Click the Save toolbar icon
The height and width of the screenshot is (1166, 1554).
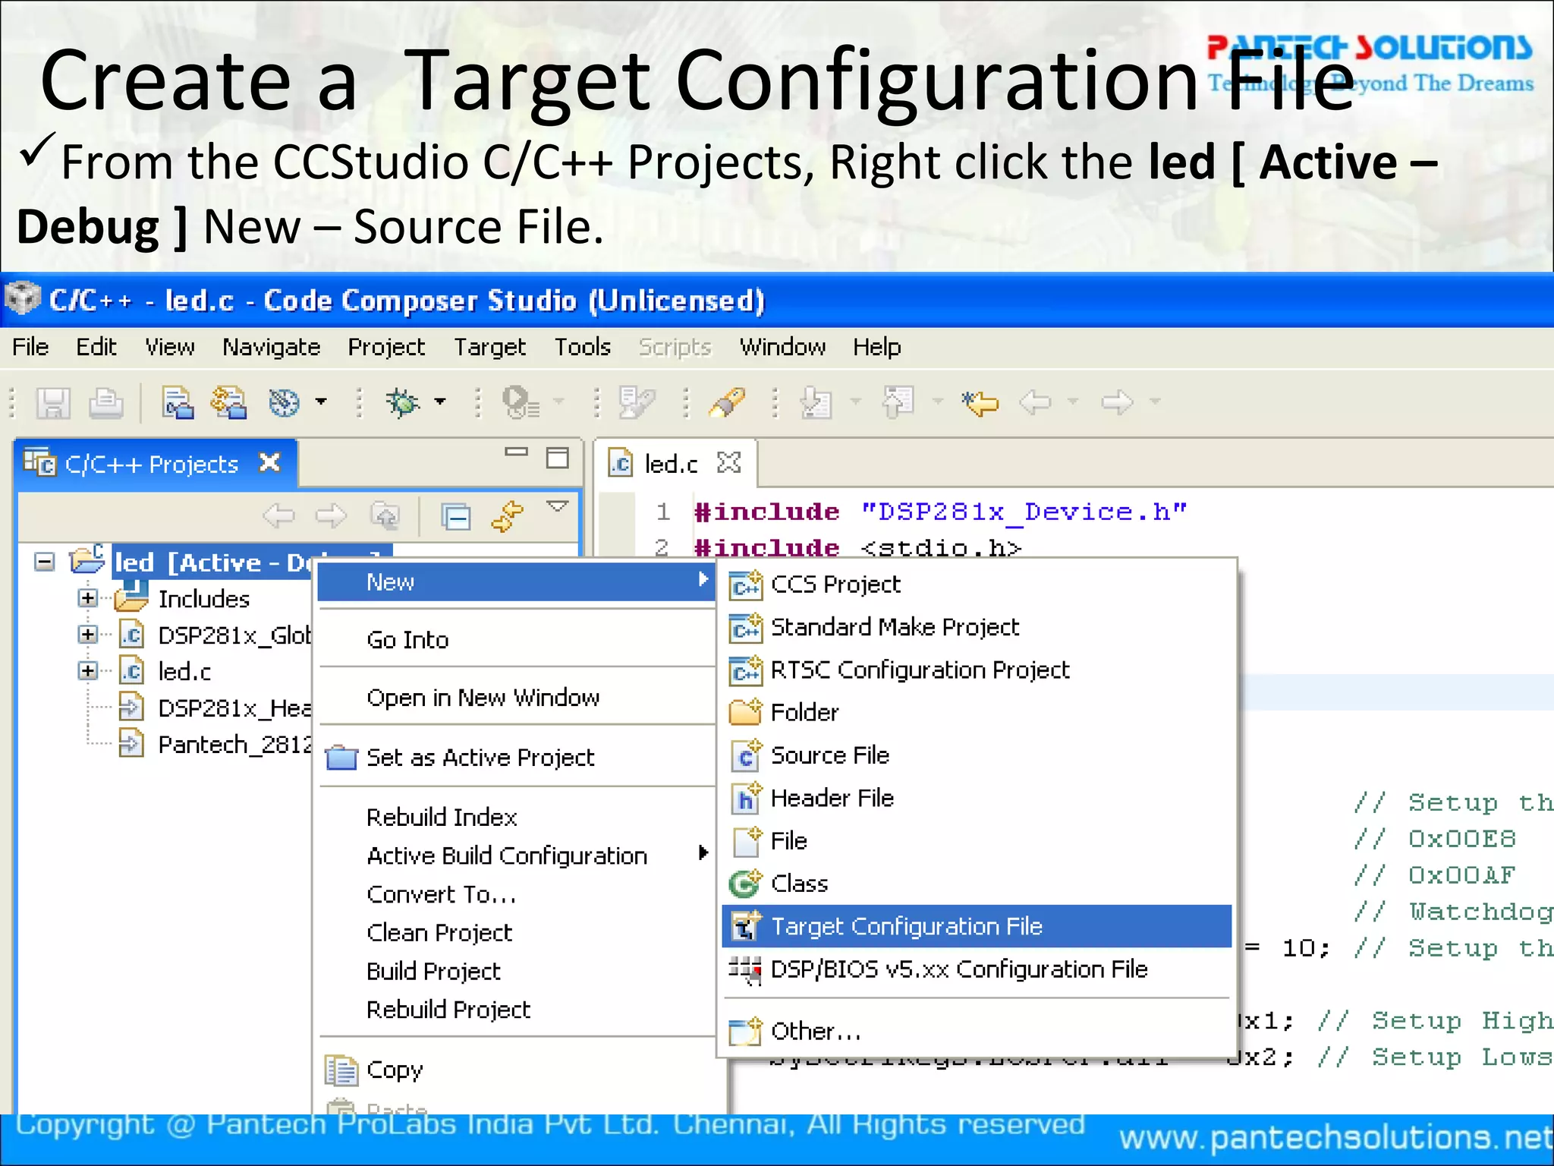click(53, 402)
